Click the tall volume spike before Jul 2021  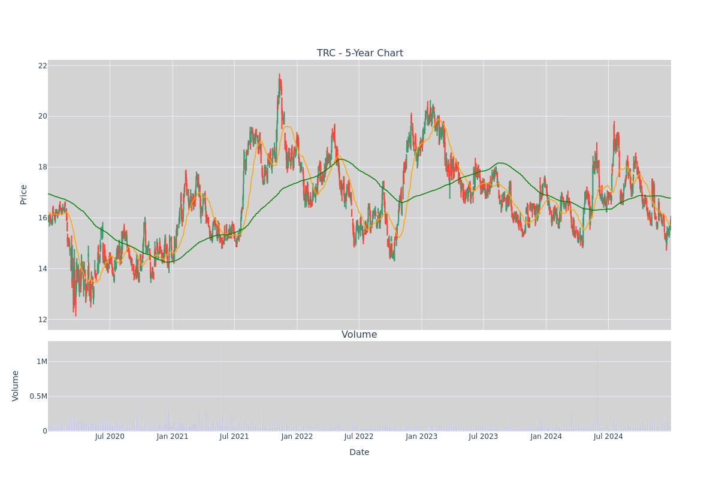click(x=222, y=387)
